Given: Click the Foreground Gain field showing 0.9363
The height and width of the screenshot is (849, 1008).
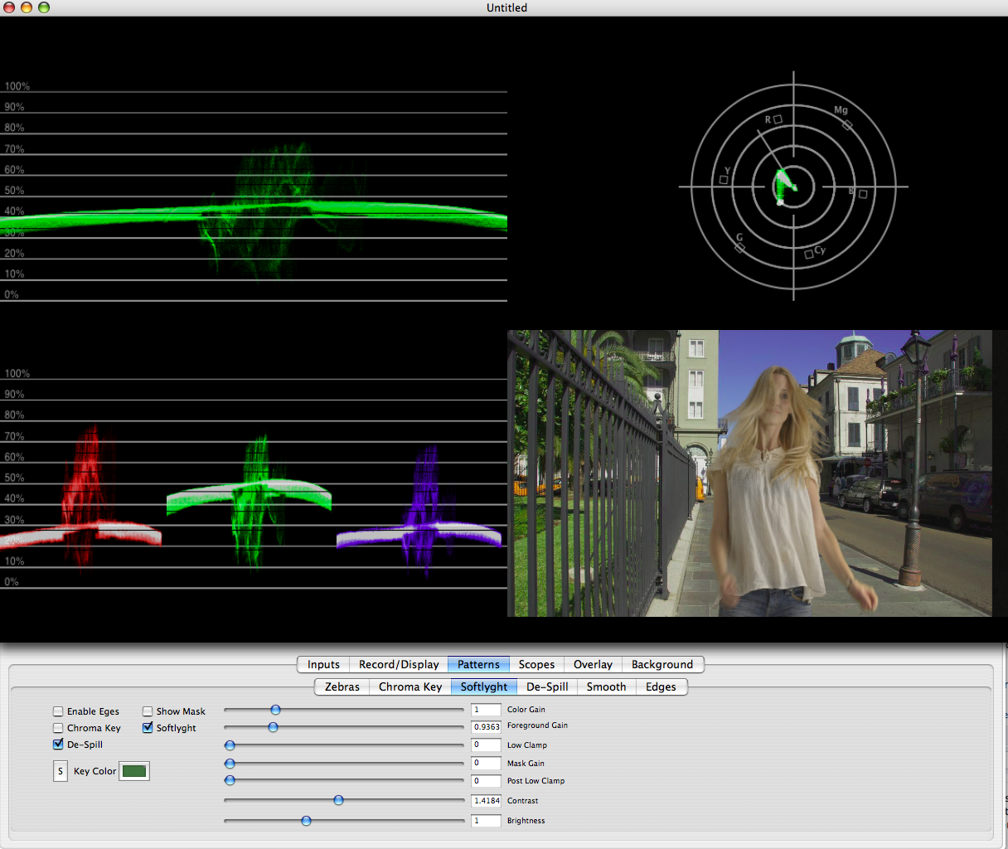Looking at the screenshot, I should point(486,727).
